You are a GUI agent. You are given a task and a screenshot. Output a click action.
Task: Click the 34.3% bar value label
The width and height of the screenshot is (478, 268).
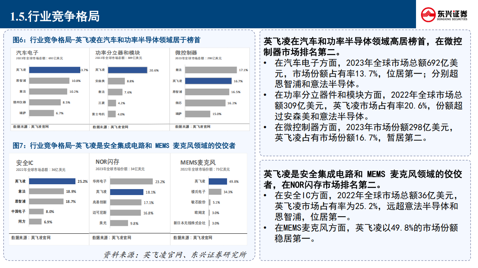(x=228, y=192)
